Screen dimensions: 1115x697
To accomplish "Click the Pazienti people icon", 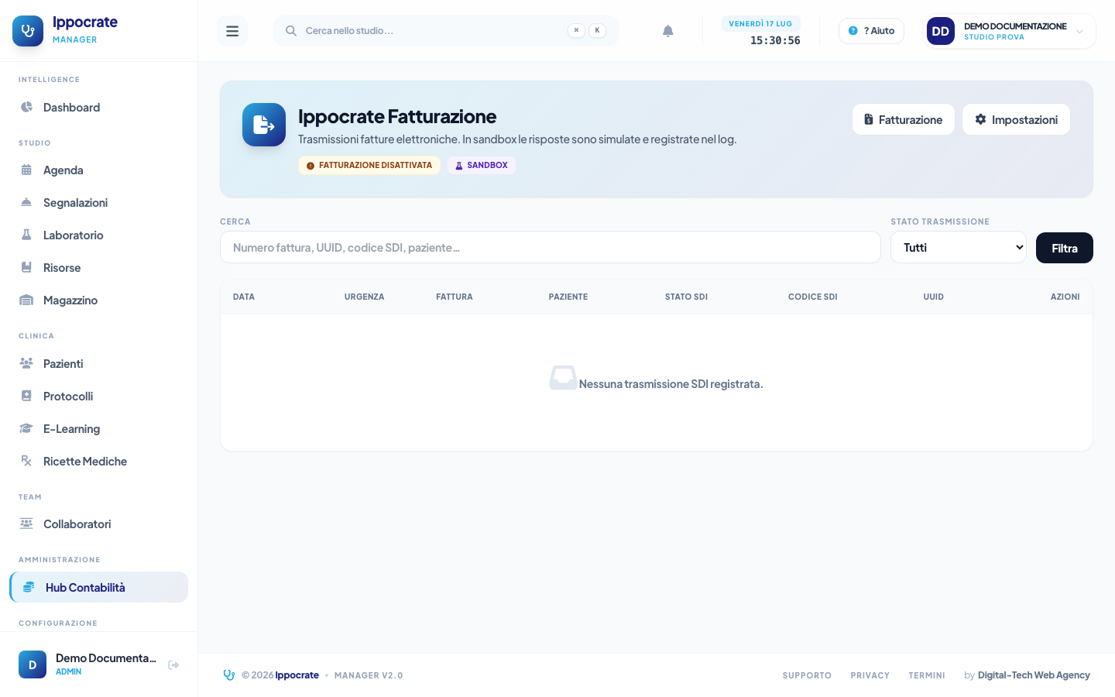I will 26,363.
